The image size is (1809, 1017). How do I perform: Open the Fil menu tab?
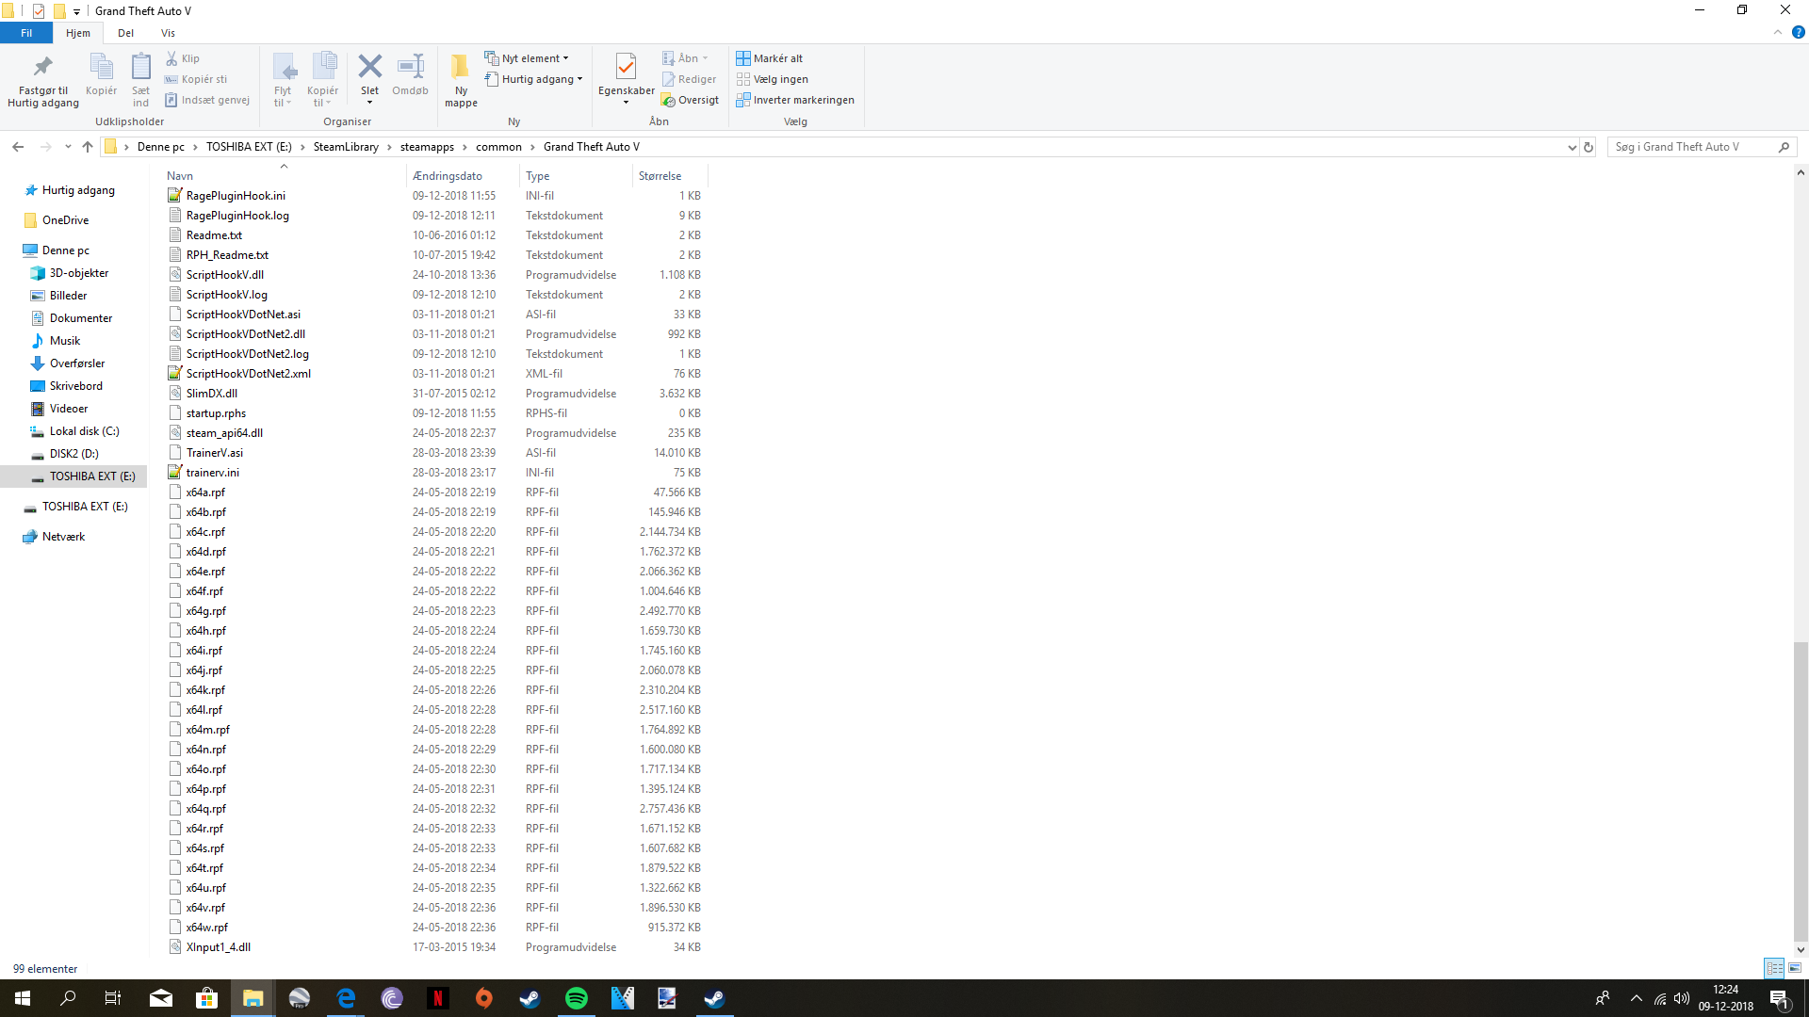pos(26,33)
